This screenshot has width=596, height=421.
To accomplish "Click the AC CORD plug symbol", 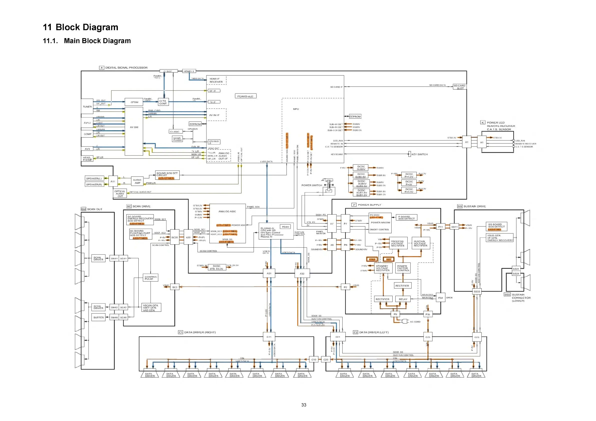I will [405, 321].
